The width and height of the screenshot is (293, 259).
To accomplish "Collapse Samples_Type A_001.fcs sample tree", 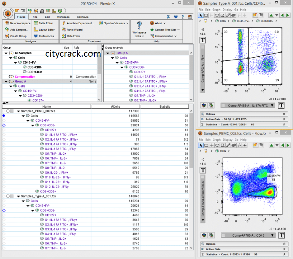I will point(18,196).
